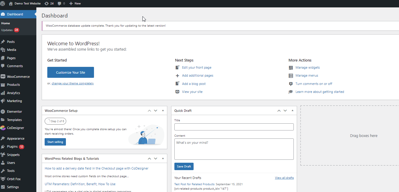Open the Add a blog post link
This screenshot has height=192, width=399.
tap(194, 84)
